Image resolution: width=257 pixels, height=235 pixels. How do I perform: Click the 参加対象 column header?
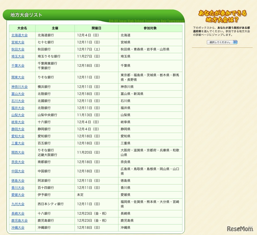click(150, 28)
